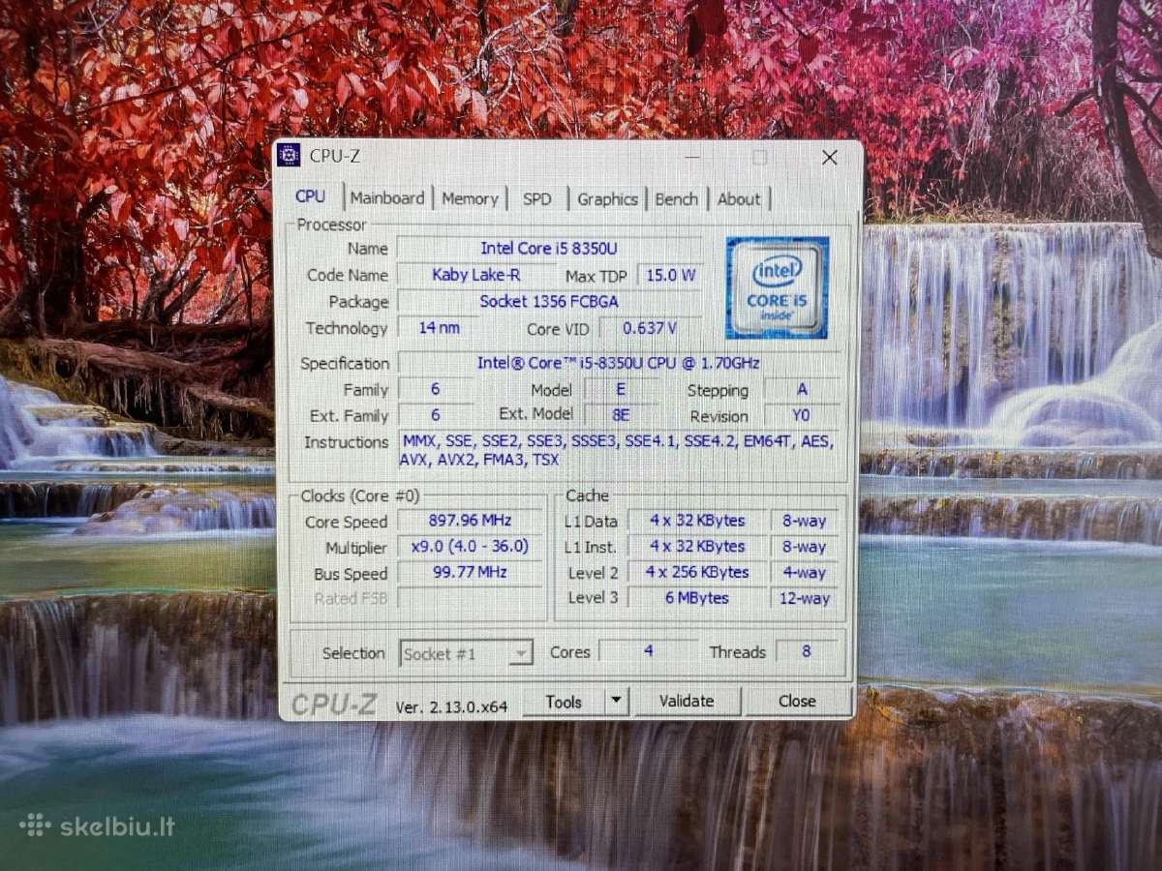
Task: Click the Technology value 14 nm
Action: click(x=439, y=328)
